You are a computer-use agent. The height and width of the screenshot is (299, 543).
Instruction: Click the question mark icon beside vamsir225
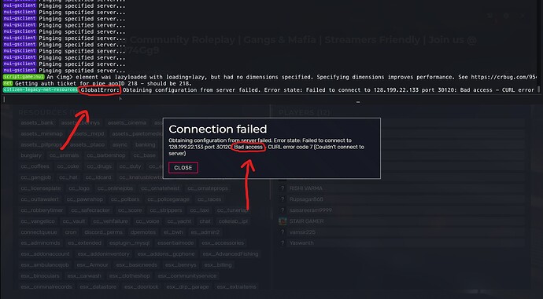283,232
